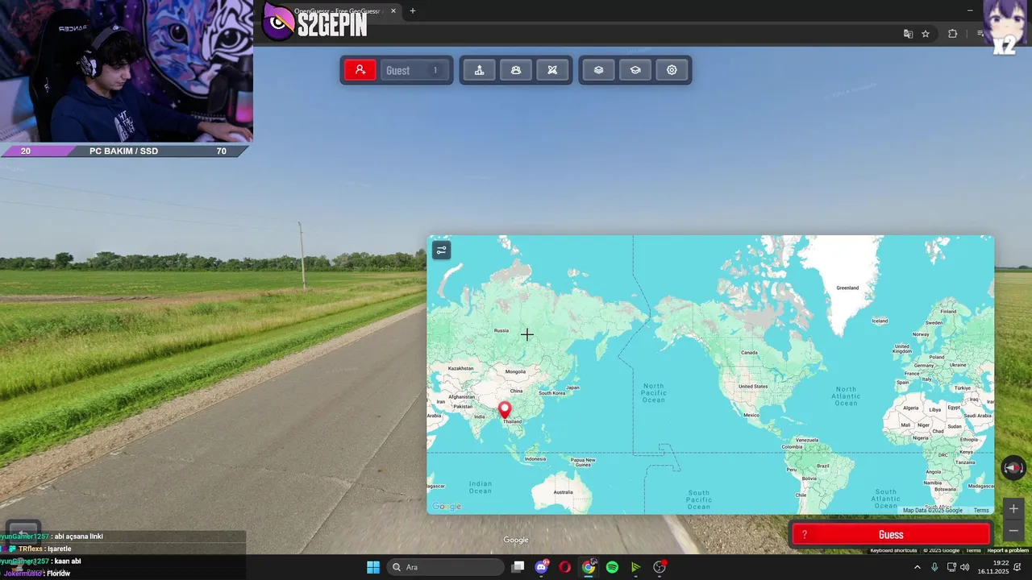Click the United States label on map

(x=753, y=387)
